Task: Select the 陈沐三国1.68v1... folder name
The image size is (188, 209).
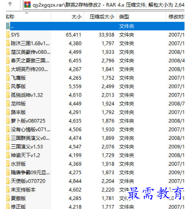Action: 30,43
